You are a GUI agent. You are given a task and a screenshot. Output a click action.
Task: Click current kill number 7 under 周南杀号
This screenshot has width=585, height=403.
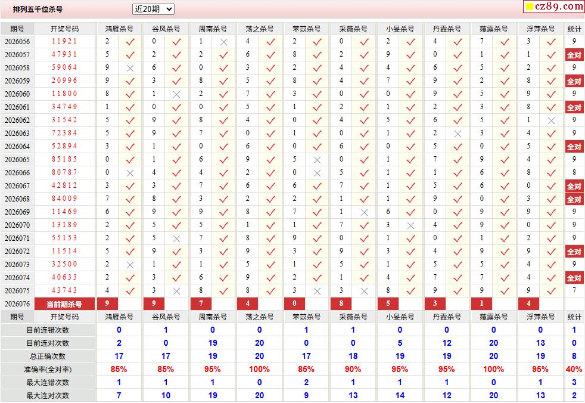pyautogui.click(x=201, y=303)
